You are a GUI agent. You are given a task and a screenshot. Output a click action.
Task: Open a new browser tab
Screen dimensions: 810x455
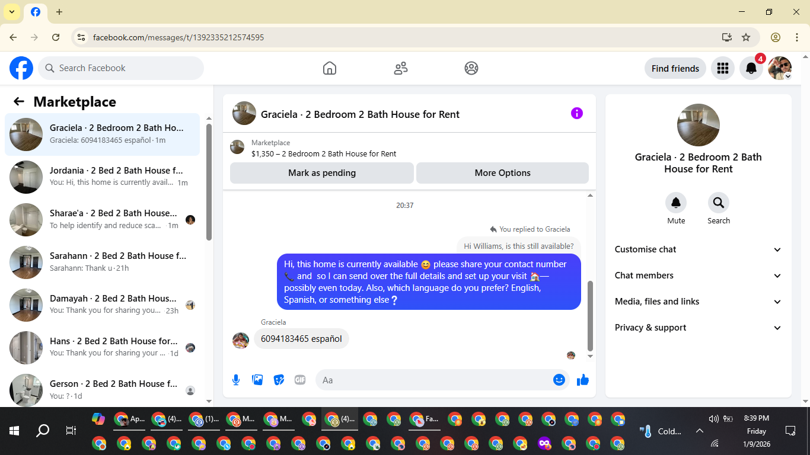coord(59,12)
